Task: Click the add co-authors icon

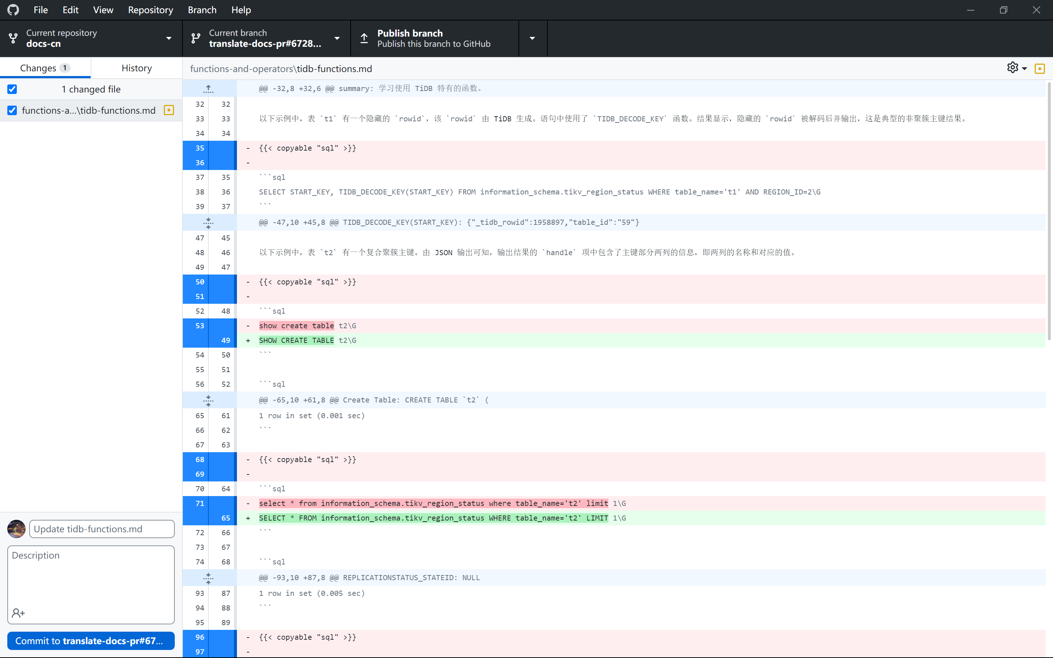Action: pos(18,613)
